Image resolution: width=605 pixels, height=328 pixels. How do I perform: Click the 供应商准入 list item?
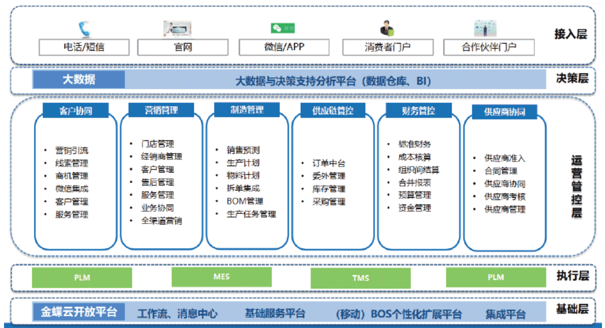coord(505,158)
